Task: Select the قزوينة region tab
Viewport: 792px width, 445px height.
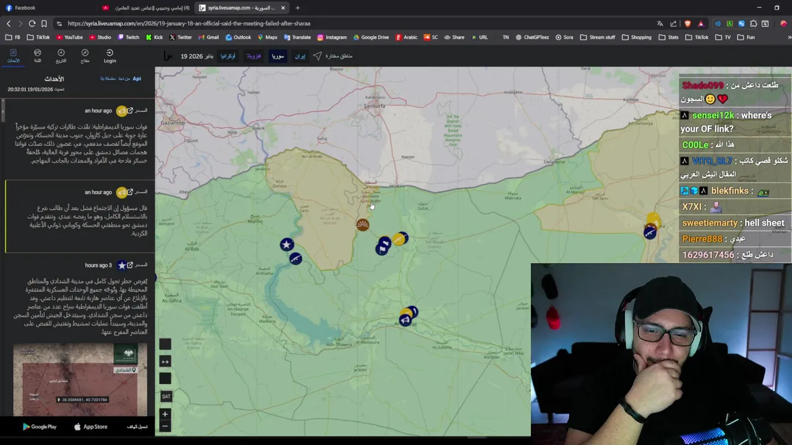Action: [x=254, y=56]
